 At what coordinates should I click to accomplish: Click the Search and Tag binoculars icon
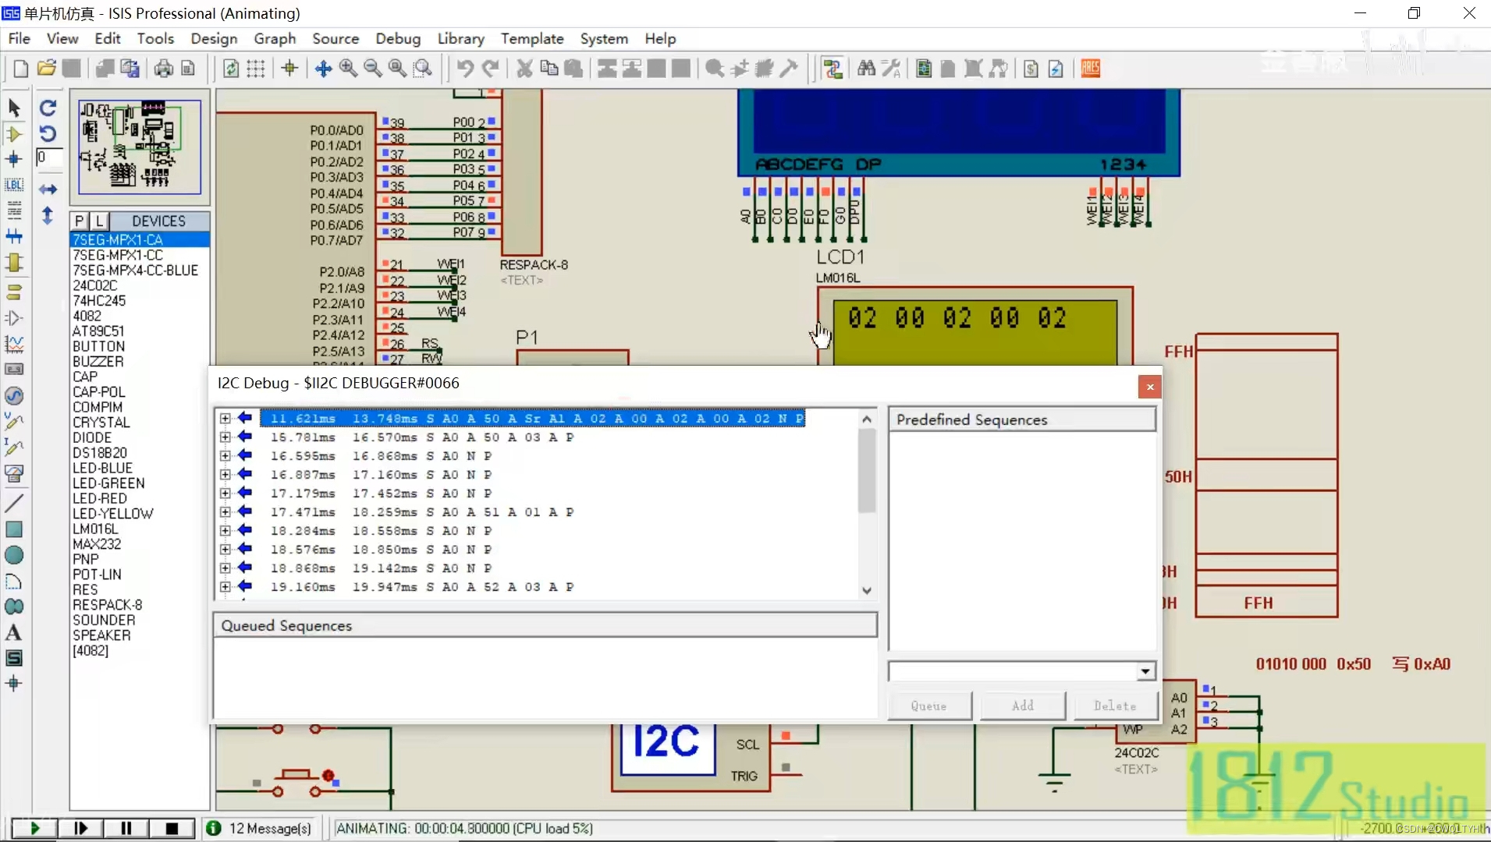[866, 69]
